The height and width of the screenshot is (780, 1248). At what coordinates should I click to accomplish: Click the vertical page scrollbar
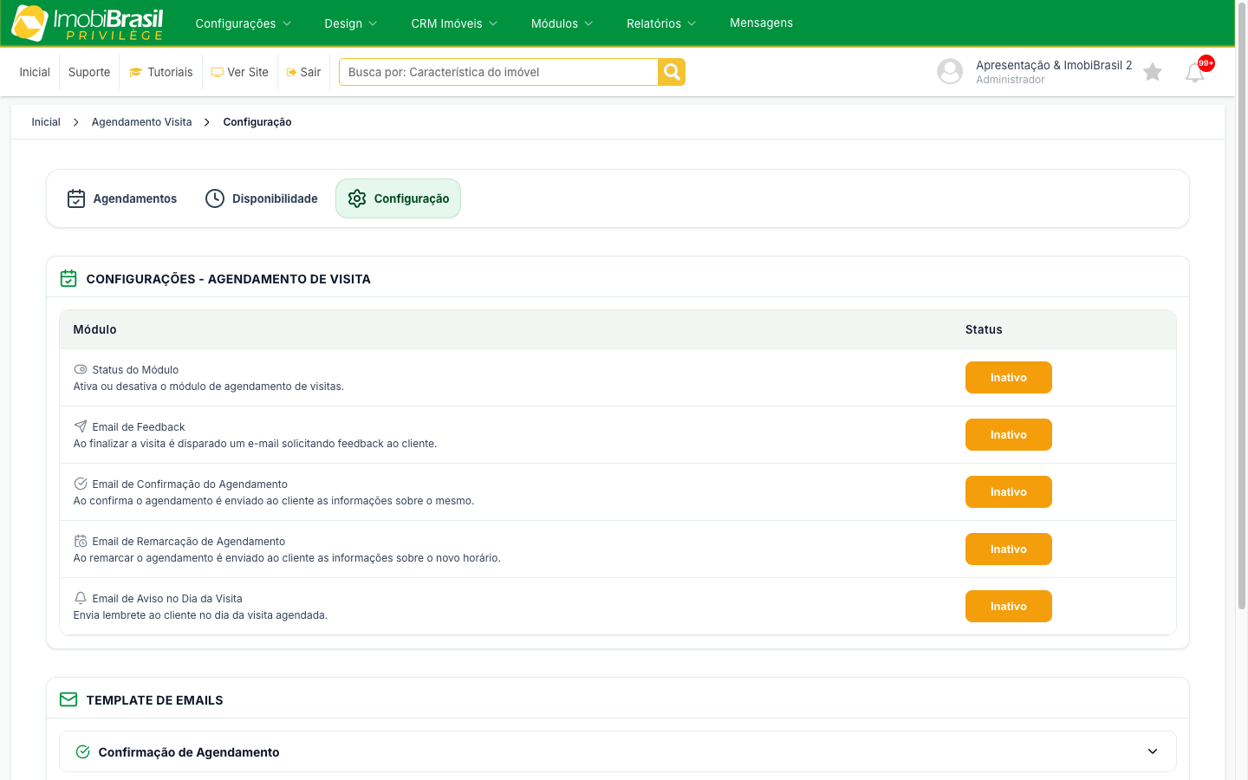1241,305
